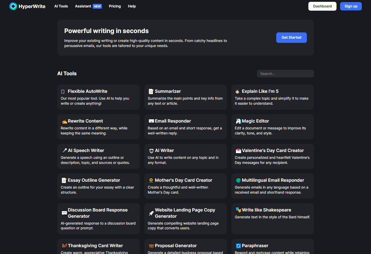Open the Rewrite Content tool title
Viewport: 371px width, 254px height.
[x=85, y=121]
